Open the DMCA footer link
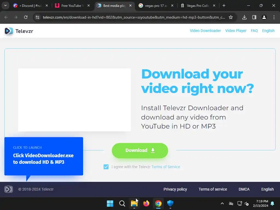The height and width of the screenshot is (210, 280). 244,189
